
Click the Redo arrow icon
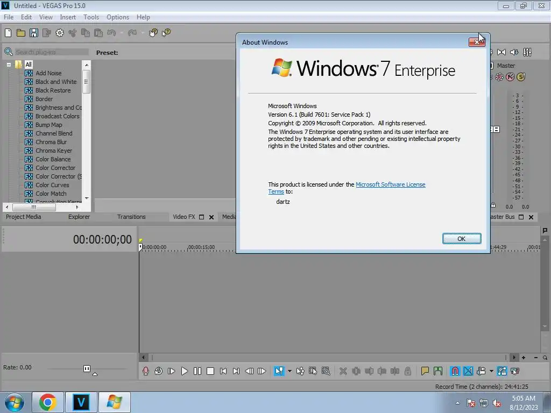pos(132,33)
